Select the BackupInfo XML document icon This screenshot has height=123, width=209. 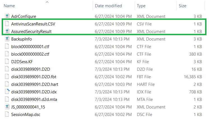pyautogui.click(x=7, y=39)
